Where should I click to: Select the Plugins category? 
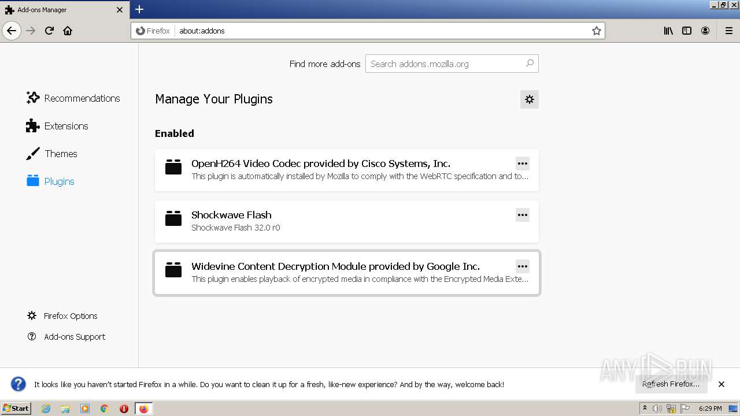[50, 181]
